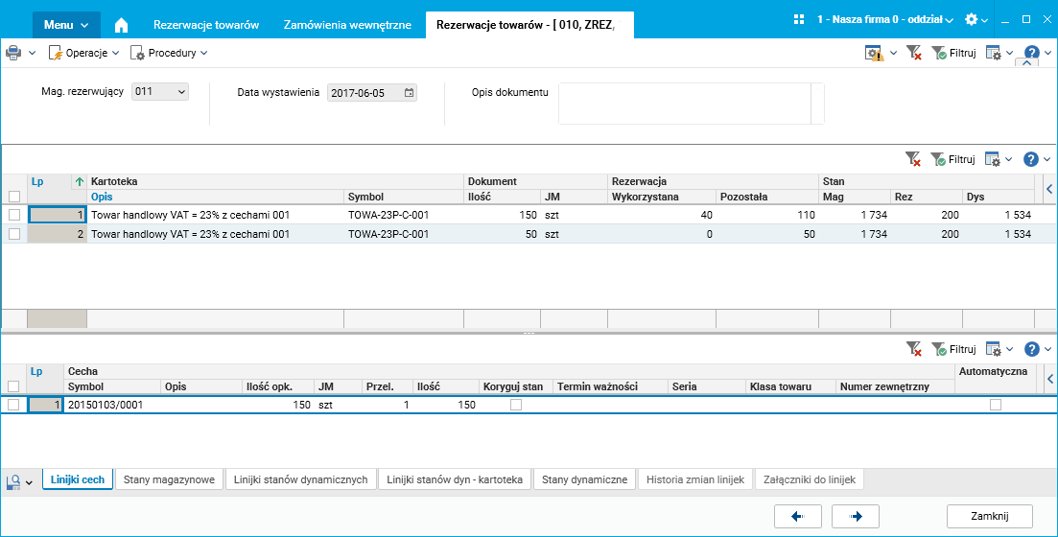Toggle the Koryguj stan checkbox
This screenshot has width=1058, height=537.
[x=516, y=405]
